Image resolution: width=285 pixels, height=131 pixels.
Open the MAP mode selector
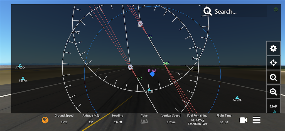[x=273, y=106]
